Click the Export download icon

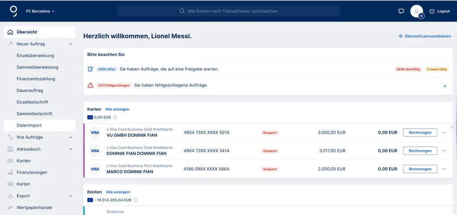11,196
